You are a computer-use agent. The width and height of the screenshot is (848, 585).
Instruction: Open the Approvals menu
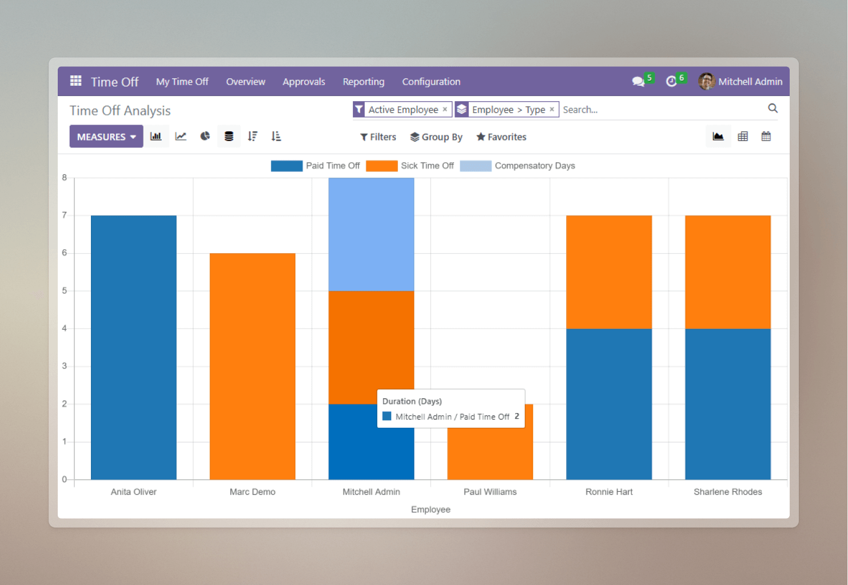click(304, 82)
